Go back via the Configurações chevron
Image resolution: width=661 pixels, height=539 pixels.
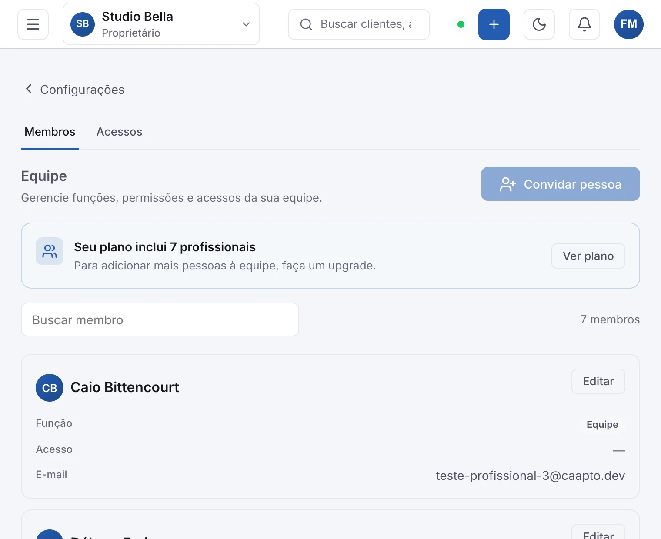[29, 89]
